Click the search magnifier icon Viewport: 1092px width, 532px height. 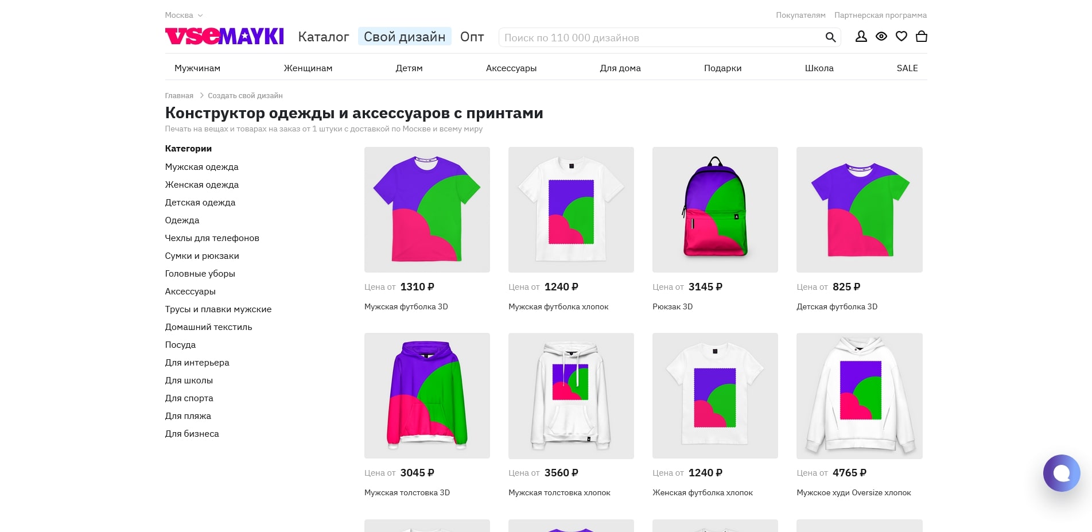coord(830,37)
